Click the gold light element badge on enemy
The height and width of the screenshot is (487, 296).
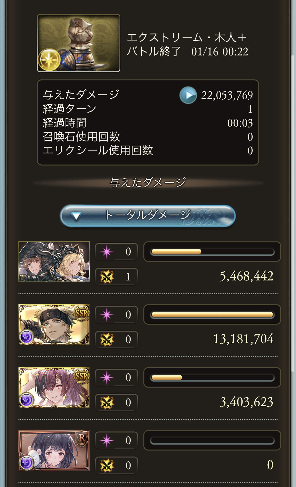point(49,60)
